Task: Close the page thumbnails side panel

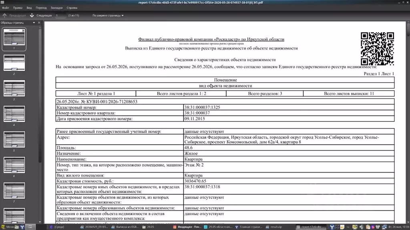Action: pos(39,23)
